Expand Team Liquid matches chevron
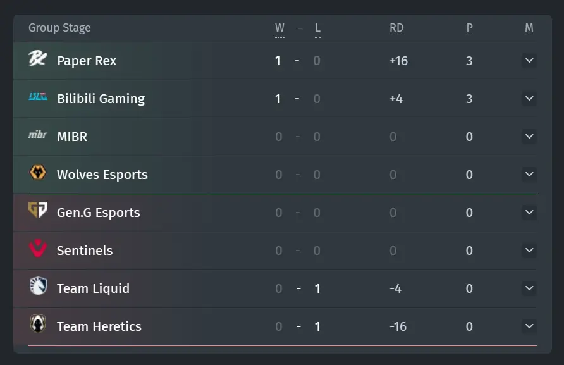Image resolution: width=564 pixels, height=365 pixels. pyautogui.click(x=529, y=288)
